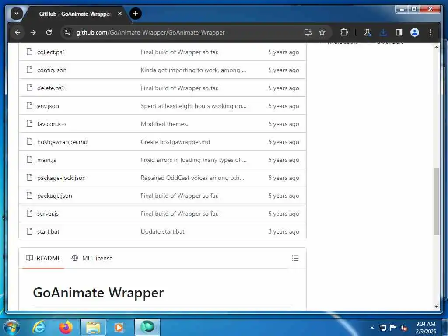
Task: Open the start.bat file
Action: coord(48,232)
